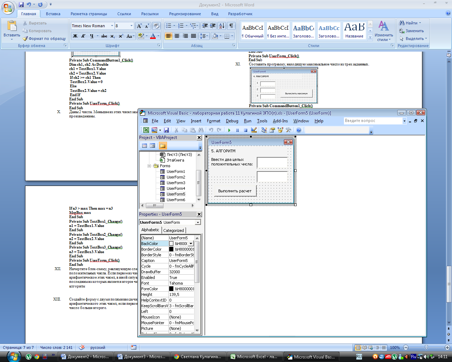Click Insert UserForm icon in VBA toolbar
The height and width of the screenshot is (362, 452).
click(154, 130)
